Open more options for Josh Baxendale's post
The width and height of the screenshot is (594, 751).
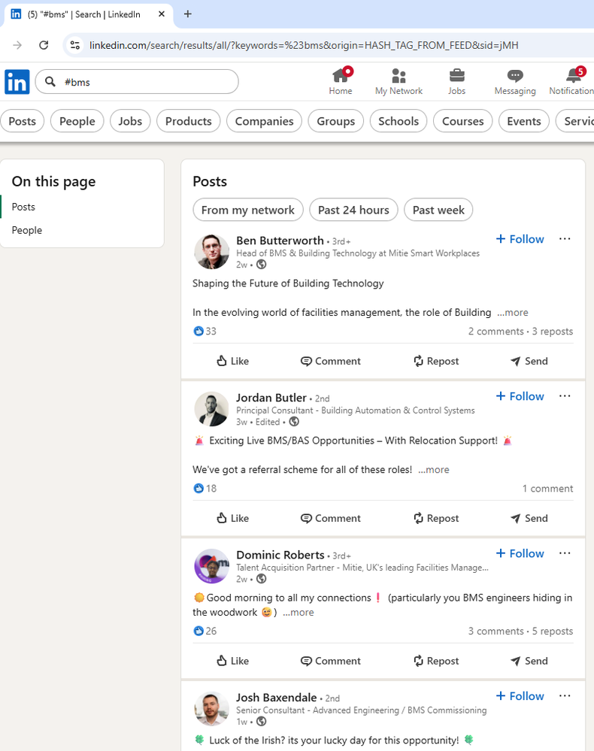[x=565, y=696]
